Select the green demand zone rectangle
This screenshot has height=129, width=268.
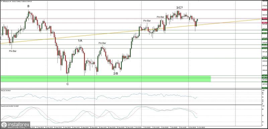point(106,79)
